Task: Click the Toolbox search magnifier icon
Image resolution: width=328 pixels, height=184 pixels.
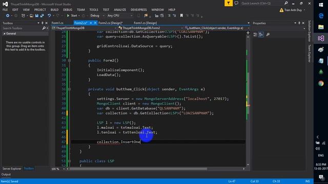Action: [x=44, y=28]
